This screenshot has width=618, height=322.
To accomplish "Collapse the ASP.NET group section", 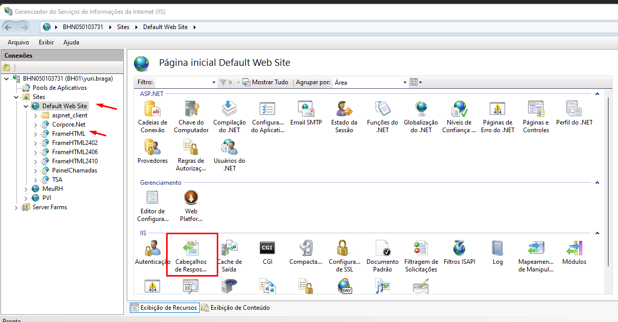I will click(x=597, y=94).
